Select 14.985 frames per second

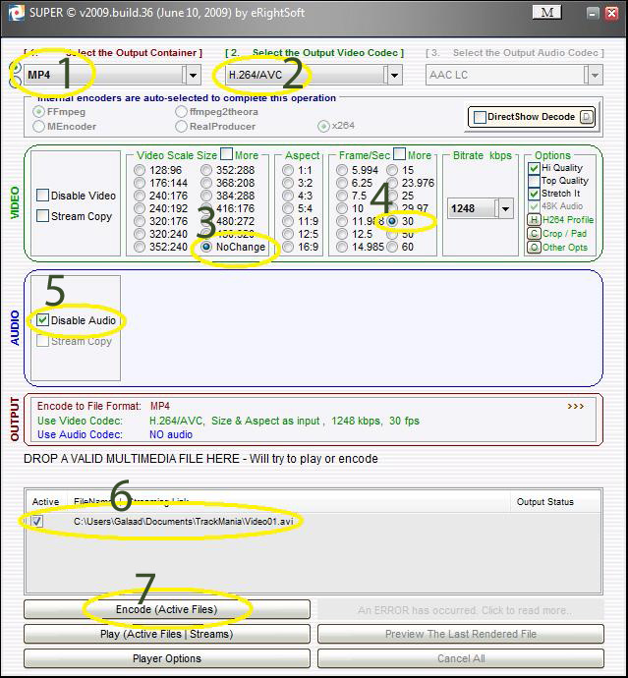[x=342, y=247]
